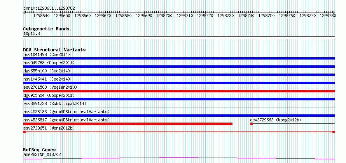Click ruler position 1298720
Image resolution: width=346 pixels, height=163 pixels.
point(205,16)
